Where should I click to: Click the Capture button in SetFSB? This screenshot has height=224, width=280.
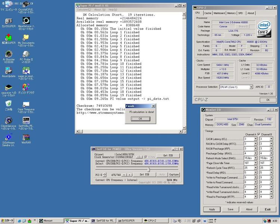[174, 174]
